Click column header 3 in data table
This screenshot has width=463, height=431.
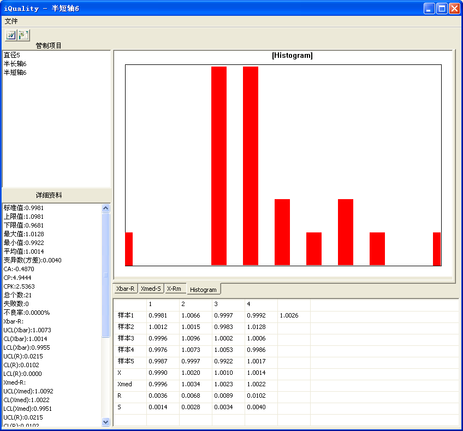tap(216, 304)
